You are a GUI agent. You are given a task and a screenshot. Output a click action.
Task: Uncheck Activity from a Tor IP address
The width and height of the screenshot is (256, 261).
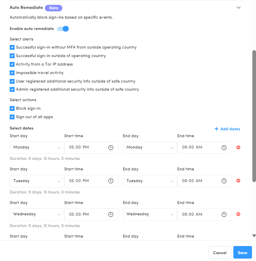[x=12, y=64]
